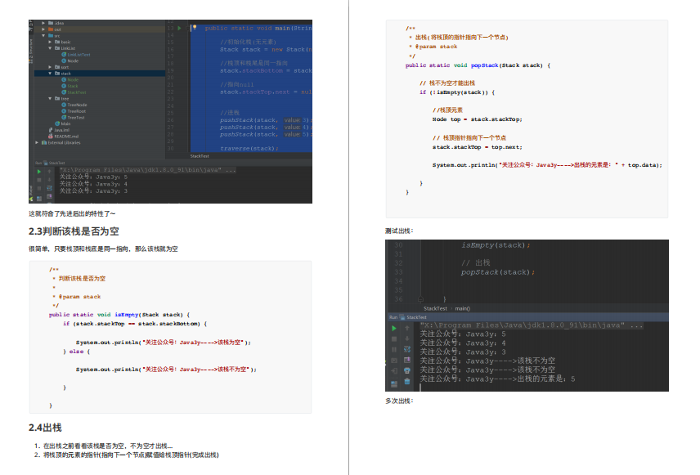Click the green run gutter arrow beside line 13

click(179, 28)
